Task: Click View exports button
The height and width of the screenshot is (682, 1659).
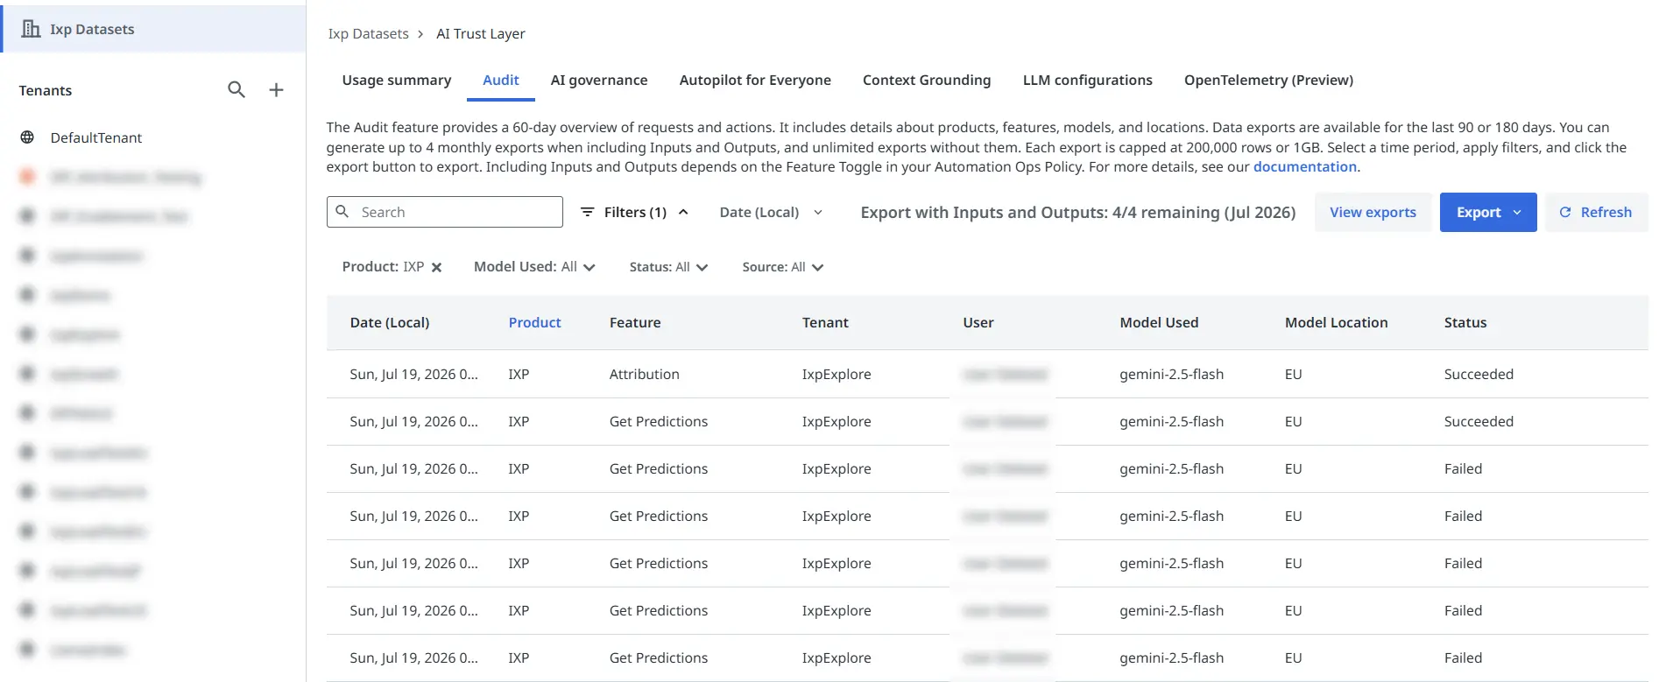Action: pos(1373,212)
